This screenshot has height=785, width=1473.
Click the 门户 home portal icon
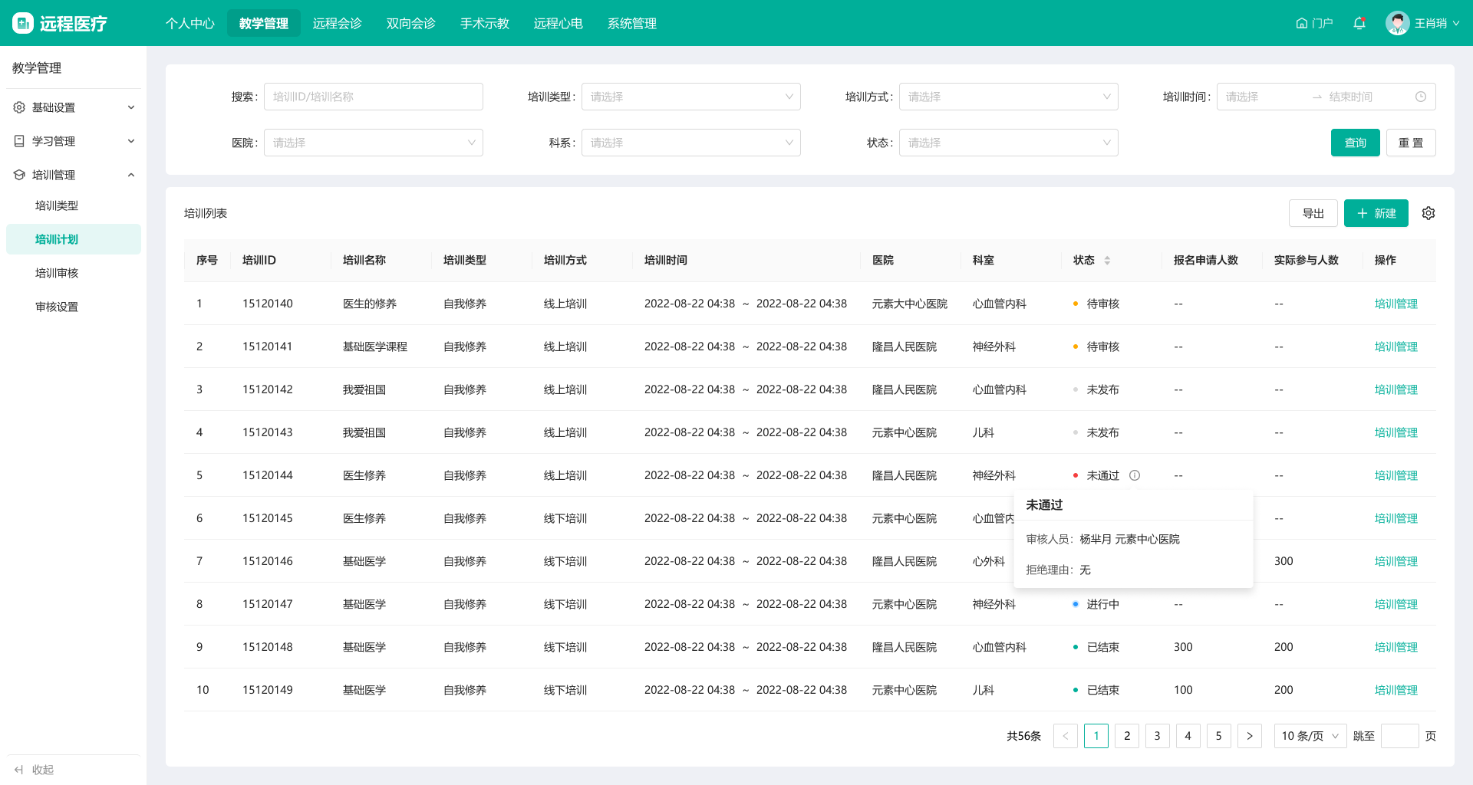[x=1302, y=23]
